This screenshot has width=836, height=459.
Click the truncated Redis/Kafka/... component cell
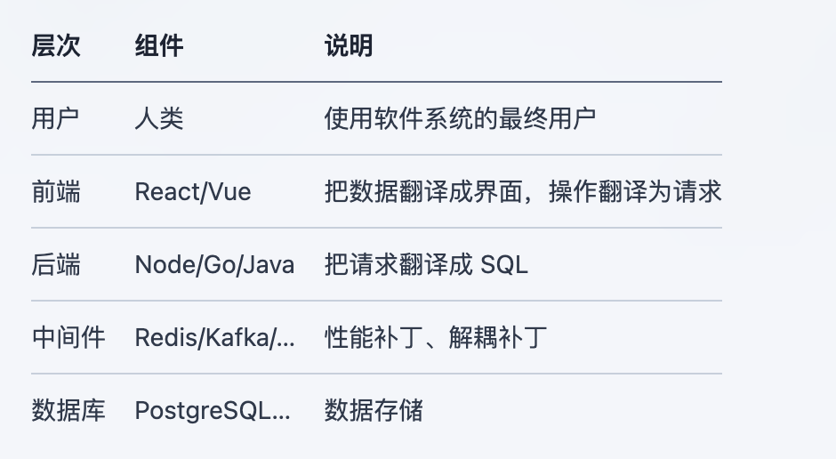pyautogui.click(x=214, y=337)
